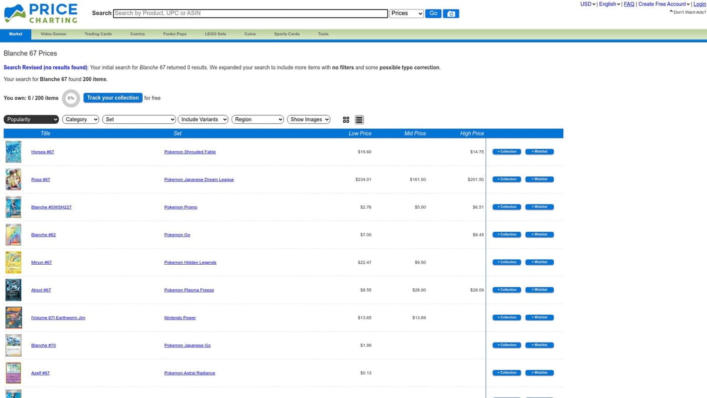
Task: Open the Coins tab
Action: pos(250,34)
